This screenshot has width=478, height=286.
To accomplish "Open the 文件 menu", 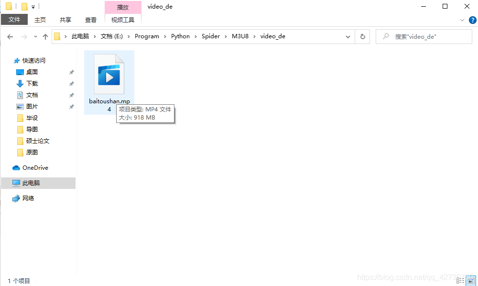I will point(14,20).
